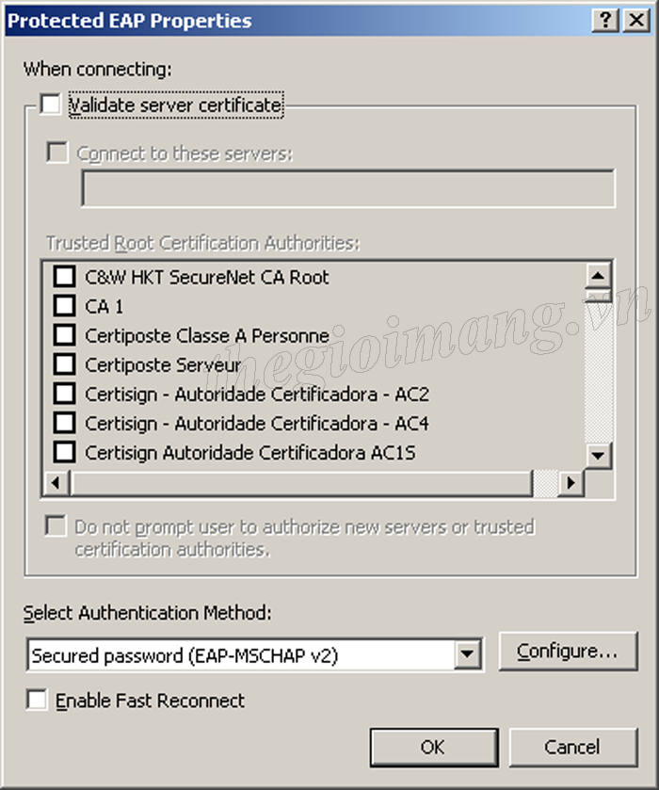This screenshot has width=659, height=790.
Task: Click the question mark help icon
Action: click(605, 21)
